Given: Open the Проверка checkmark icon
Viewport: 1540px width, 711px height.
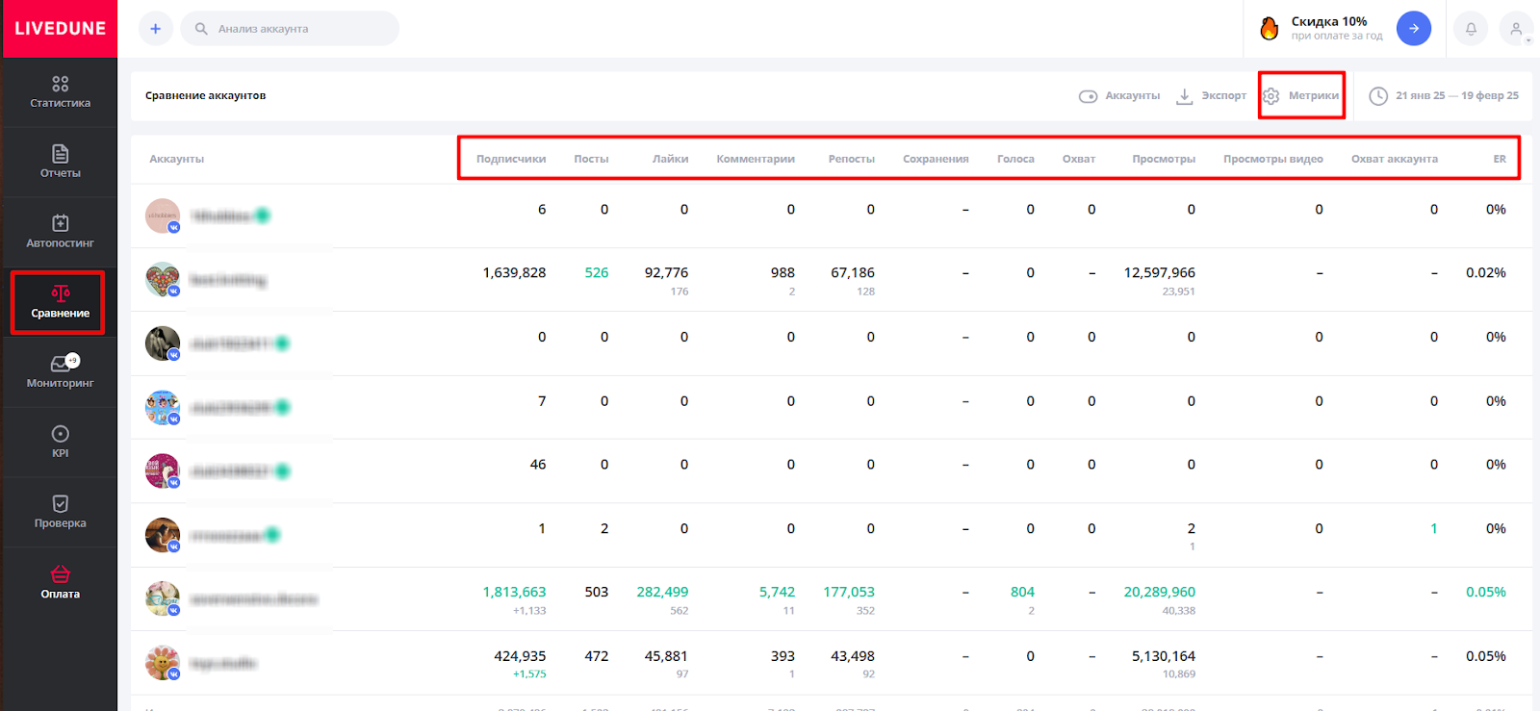Looking at the screenshot, I should 60,504.
